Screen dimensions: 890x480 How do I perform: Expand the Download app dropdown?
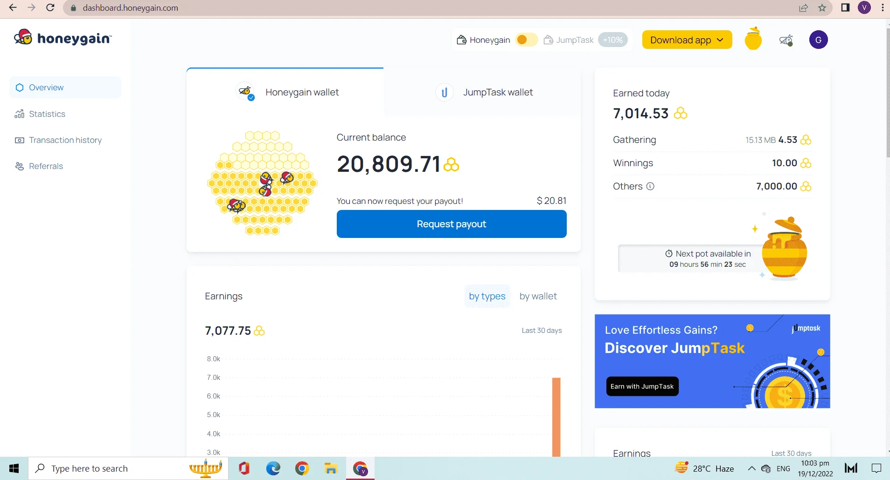tap(687, 40)
